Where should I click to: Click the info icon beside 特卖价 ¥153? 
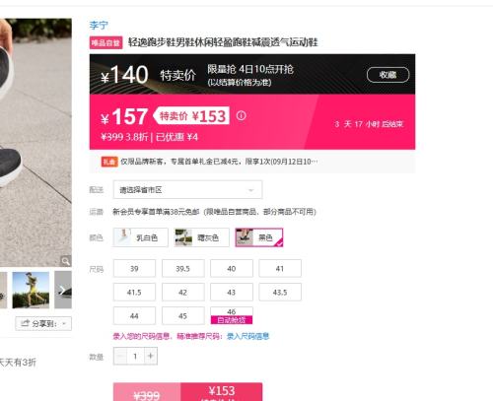[241, 115]
